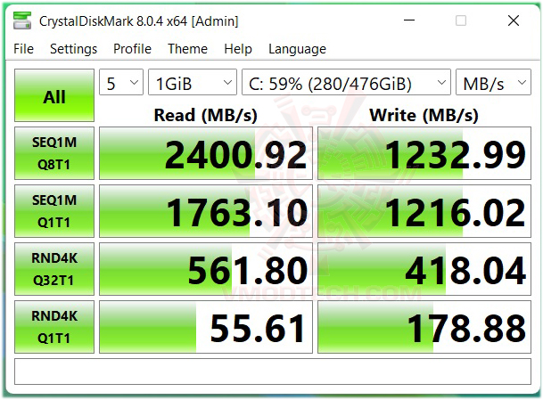The width and height of the screenshot is (543, 400).
Task: Start the RND4K Q1T1 test
Action: pyautogui.click(x=54, y=327)
